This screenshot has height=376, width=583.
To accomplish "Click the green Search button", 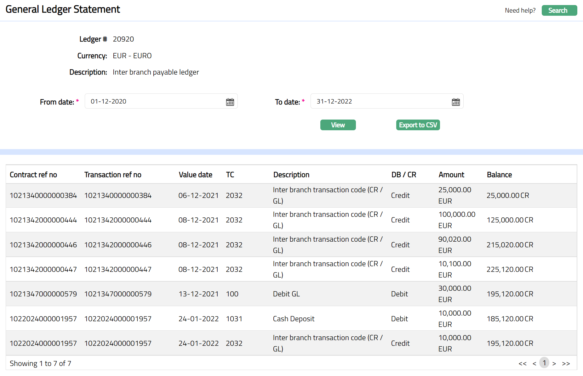I will click(x=559, y=10).
